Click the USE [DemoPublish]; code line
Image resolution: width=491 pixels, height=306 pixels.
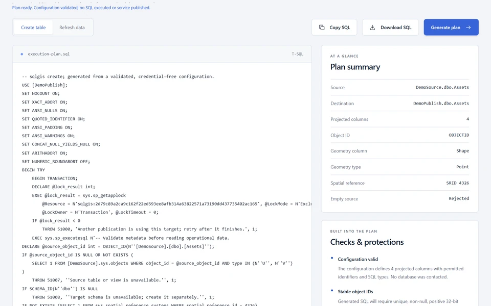[44, 85]
